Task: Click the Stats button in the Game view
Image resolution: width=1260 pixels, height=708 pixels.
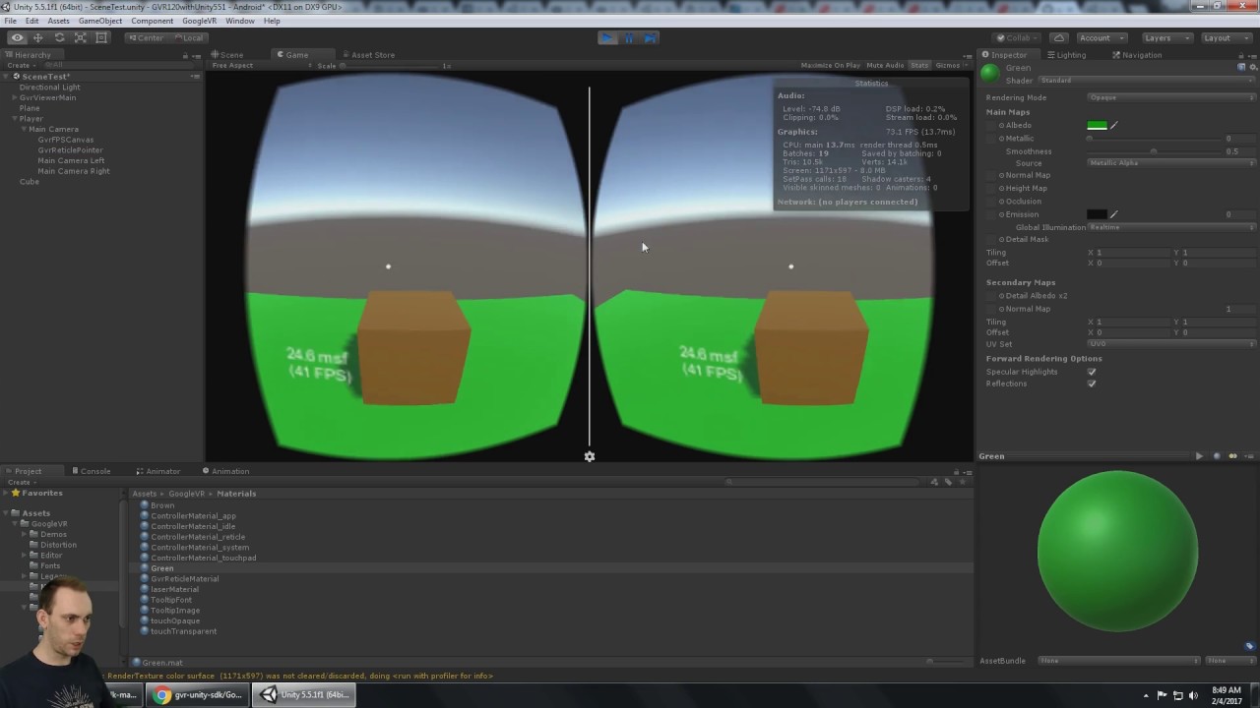Action: click(x=918, y=65)
